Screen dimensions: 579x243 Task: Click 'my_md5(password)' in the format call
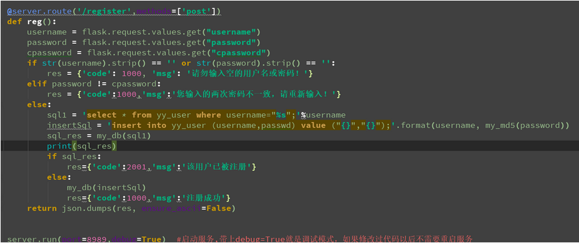click(525, 125)
